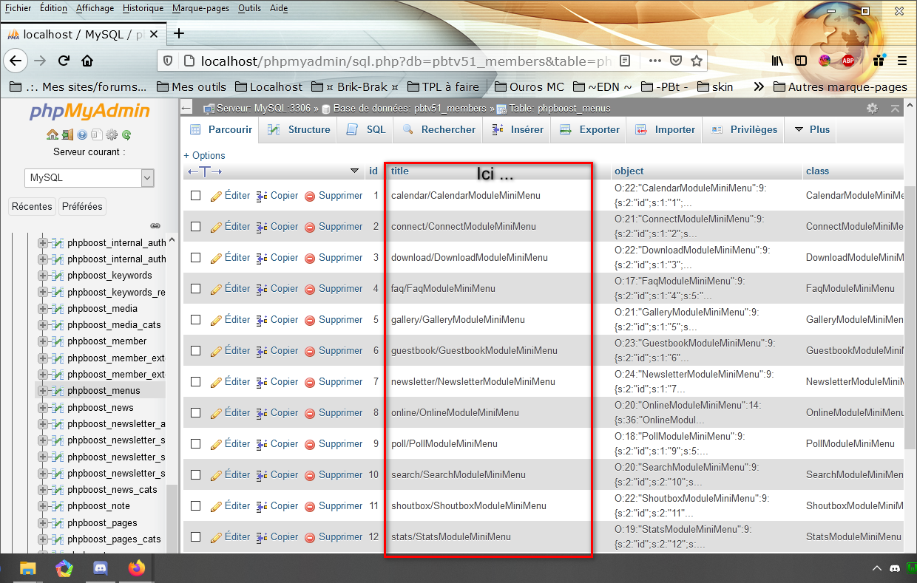
Task: Click Supprimer link for row id 8
Action: coord(341,413)
